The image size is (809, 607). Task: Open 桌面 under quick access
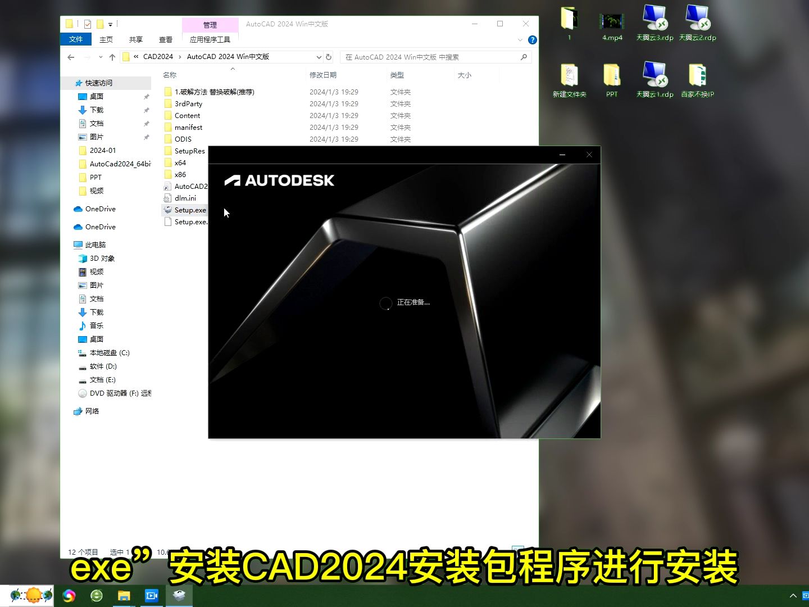click(x=97, y=96)
